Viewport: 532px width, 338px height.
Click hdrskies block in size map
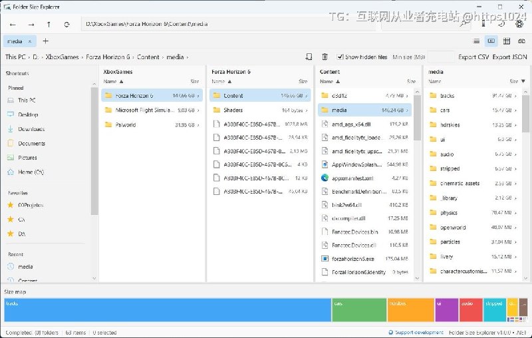pos(411,310)
